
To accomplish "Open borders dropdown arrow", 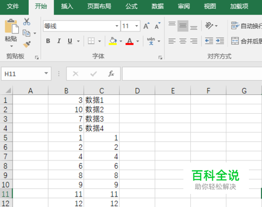I will click(x=100, y=41).
